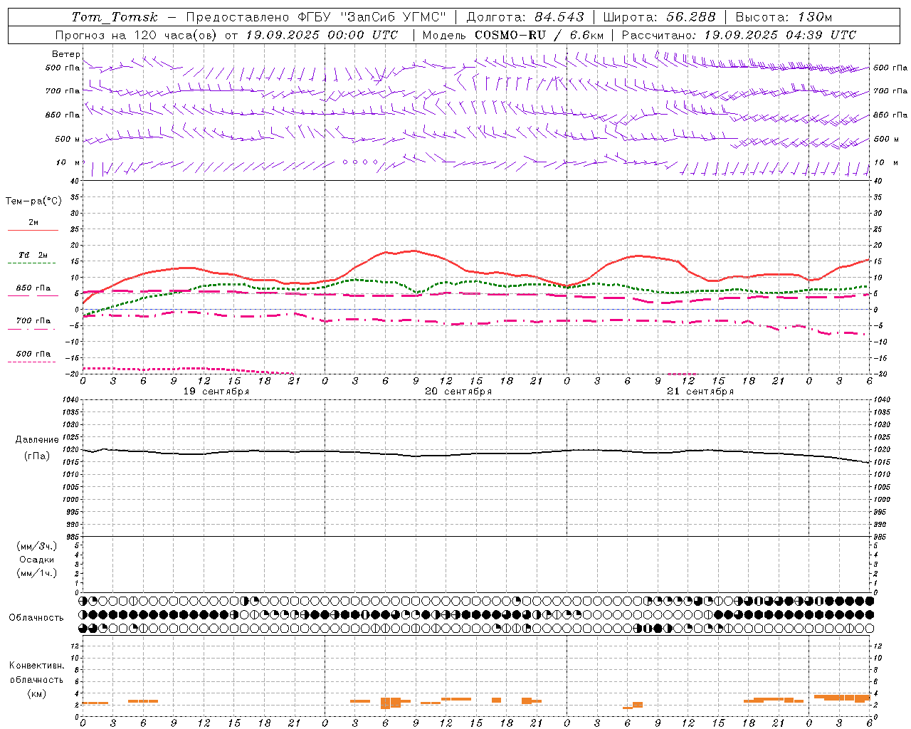Click the dash-dot line sample under 700 гПа legend

(x=31, y=330)
